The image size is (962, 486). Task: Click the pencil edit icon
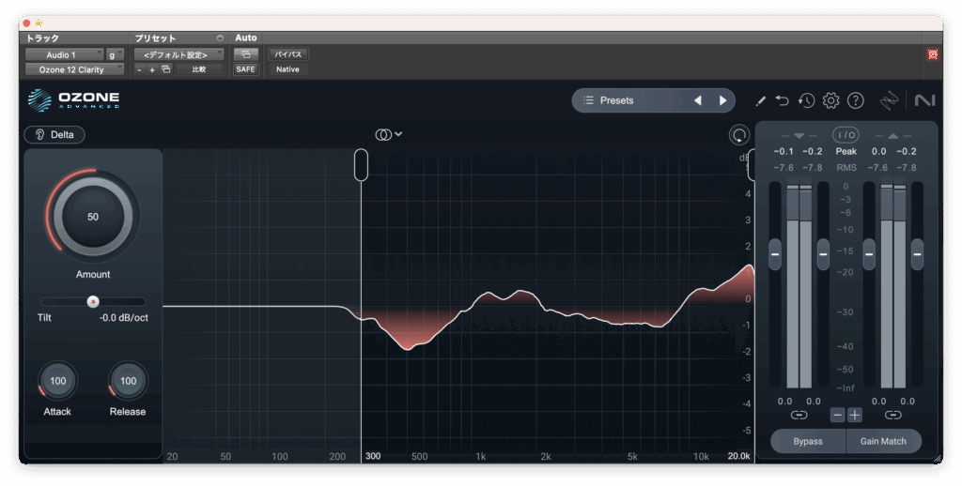click(x=760, y=100)
